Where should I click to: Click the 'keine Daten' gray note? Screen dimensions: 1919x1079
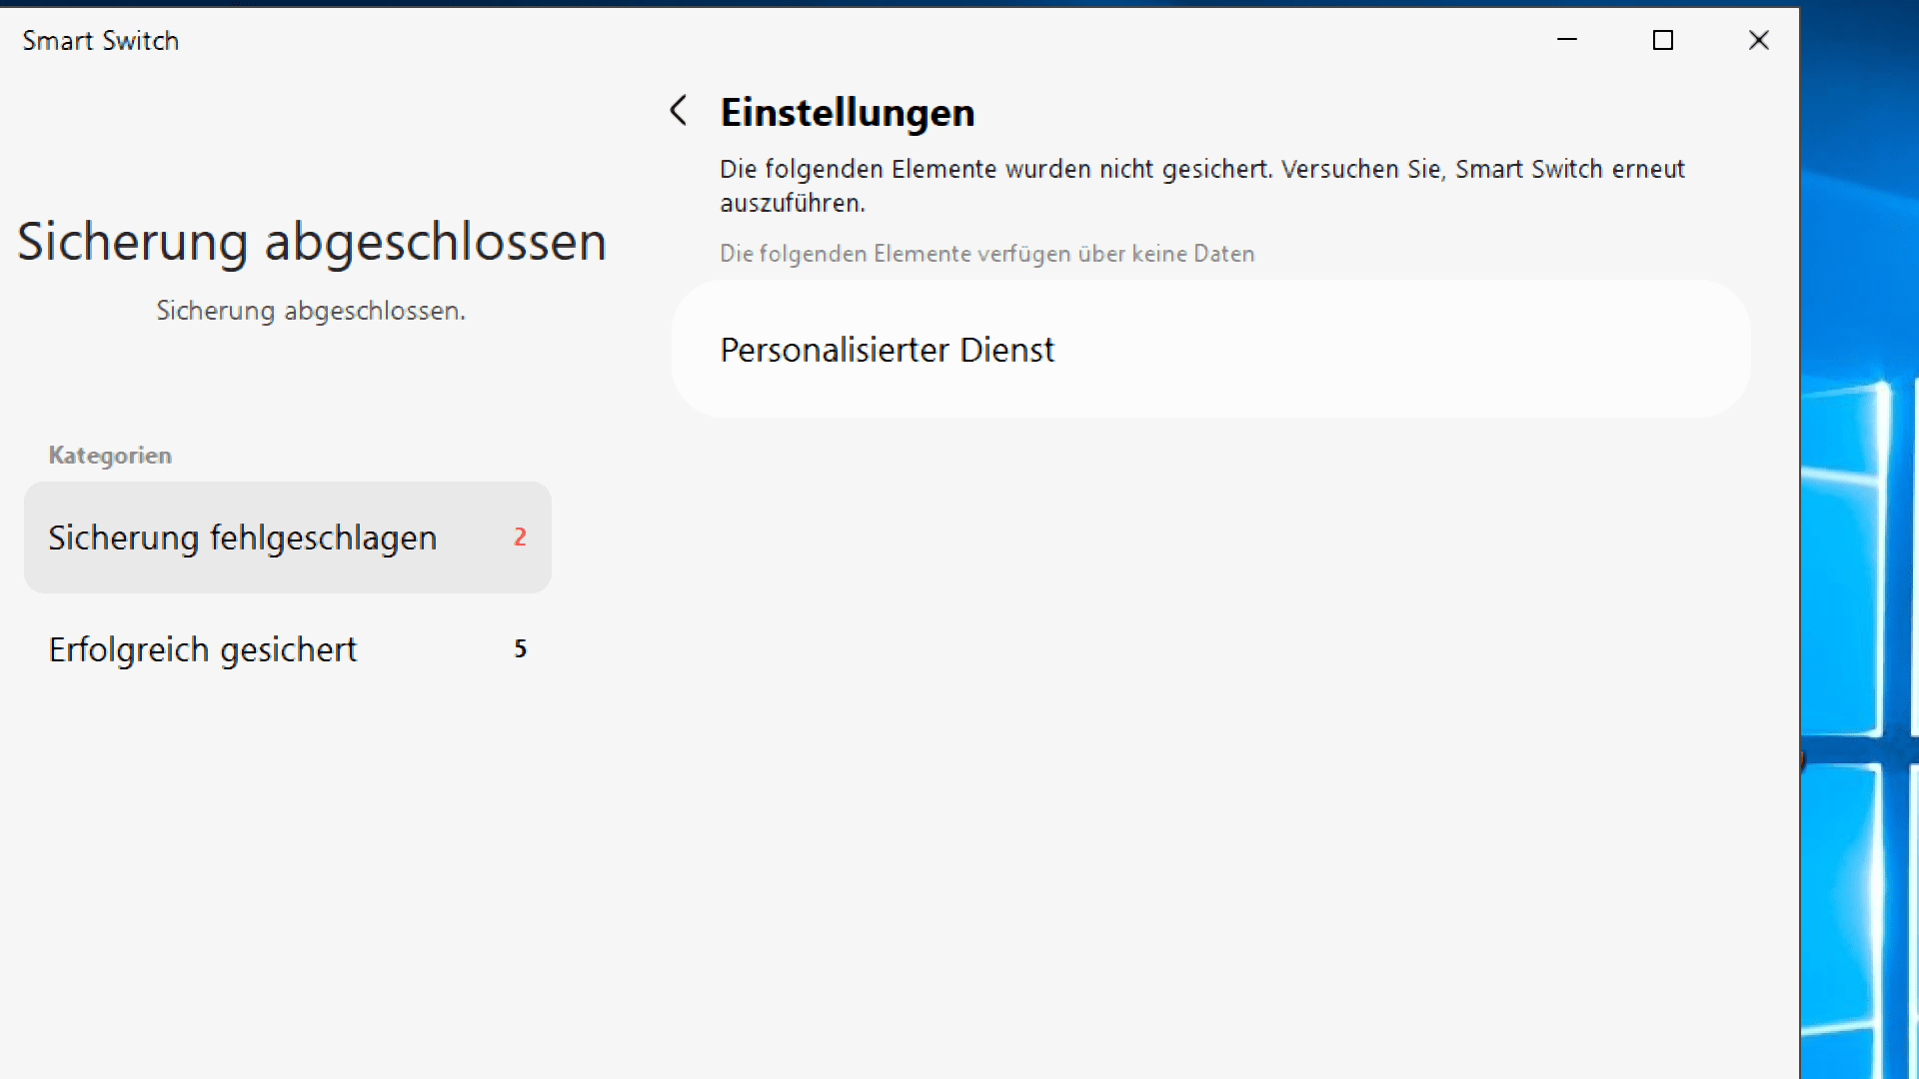click(986, 254)
